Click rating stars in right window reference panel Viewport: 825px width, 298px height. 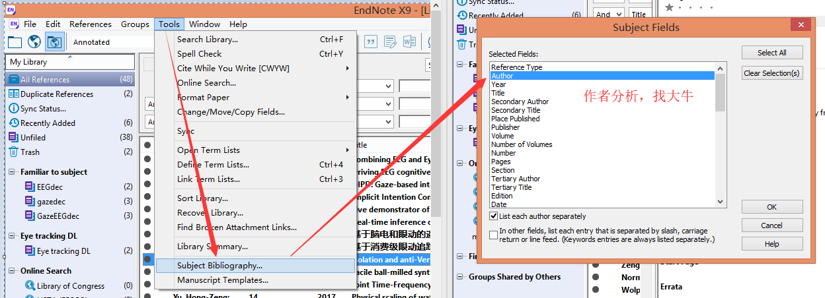point(690,7)
